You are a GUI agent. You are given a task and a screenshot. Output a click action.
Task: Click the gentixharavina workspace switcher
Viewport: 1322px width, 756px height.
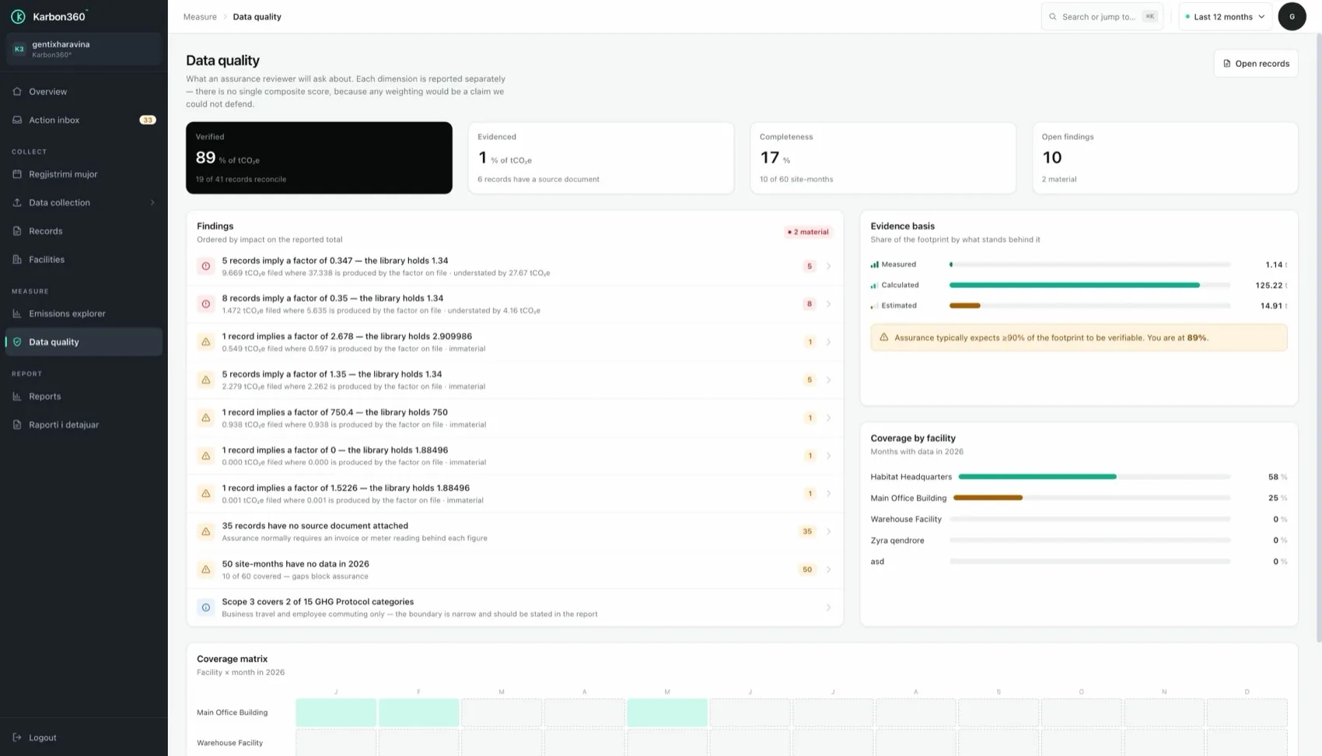coord(84,49)
